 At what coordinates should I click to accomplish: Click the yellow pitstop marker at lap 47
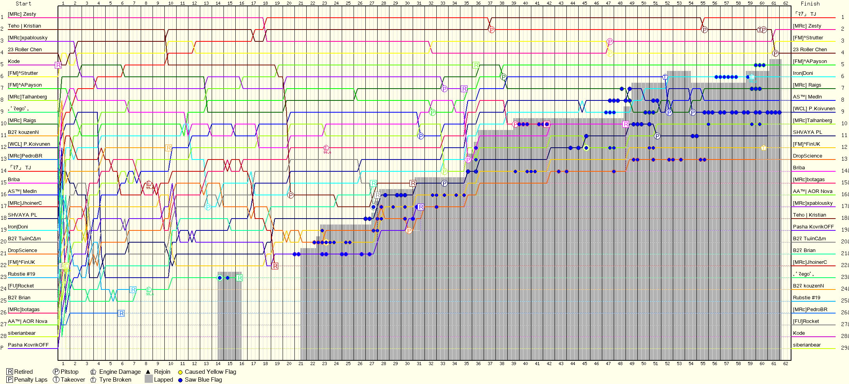(x=610, y=53)
